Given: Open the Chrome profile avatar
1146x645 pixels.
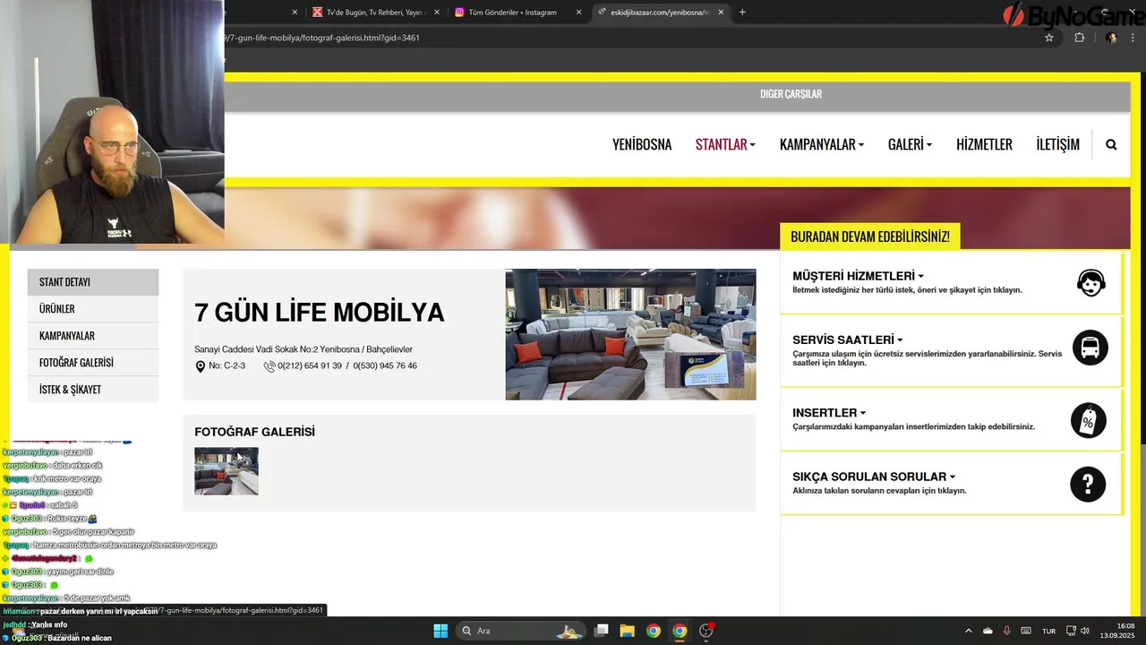Looking at the screenshot, I should point(1111,38).
